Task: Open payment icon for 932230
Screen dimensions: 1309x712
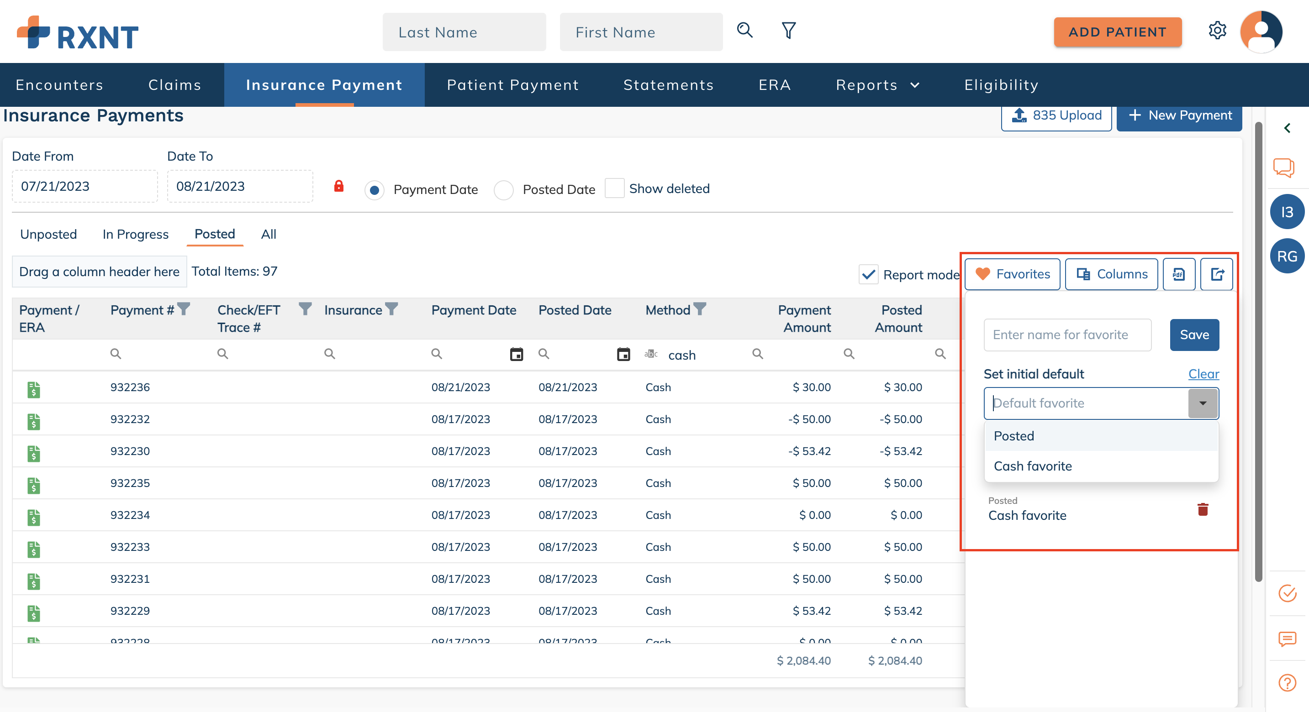Action: [33, 453]
